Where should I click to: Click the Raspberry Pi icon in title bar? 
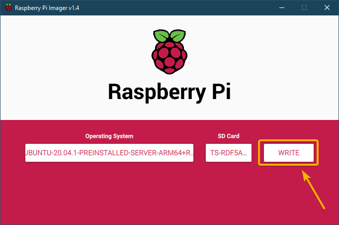(x=8, y=7)
